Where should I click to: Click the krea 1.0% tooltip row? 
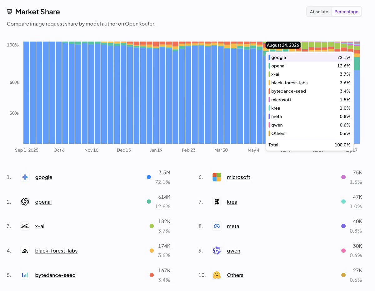pos(309,108)
